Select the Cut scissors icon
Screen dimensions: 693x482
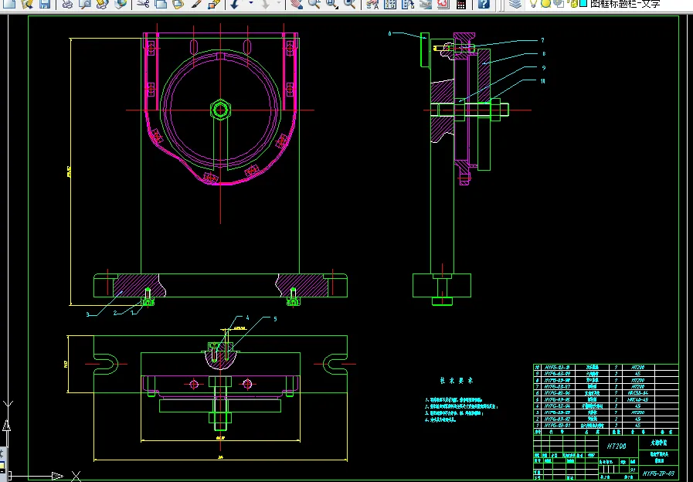[143, 4]
